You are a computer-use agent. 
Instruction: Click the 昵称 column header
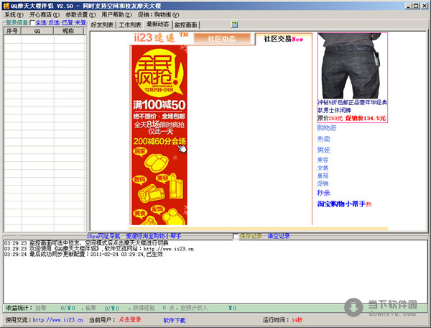click(68, 31)
